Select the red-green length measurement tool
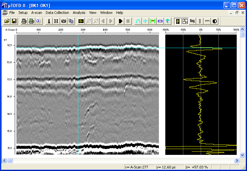The width and height of the screenshot is (247, 171). click(x=153, y=21)
